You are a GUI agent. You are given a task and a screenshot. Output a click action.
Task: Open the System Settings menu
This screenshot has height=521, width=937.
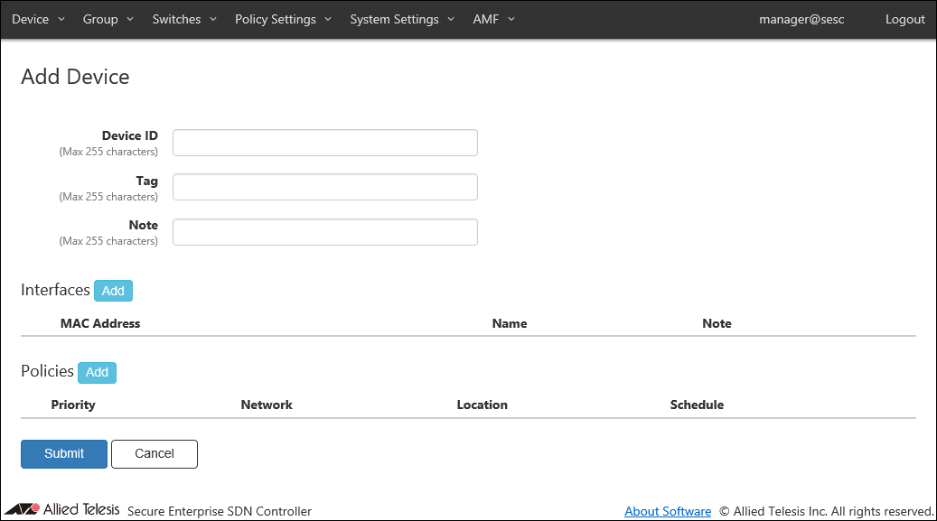pyautogui.click(x=401, y=19)
